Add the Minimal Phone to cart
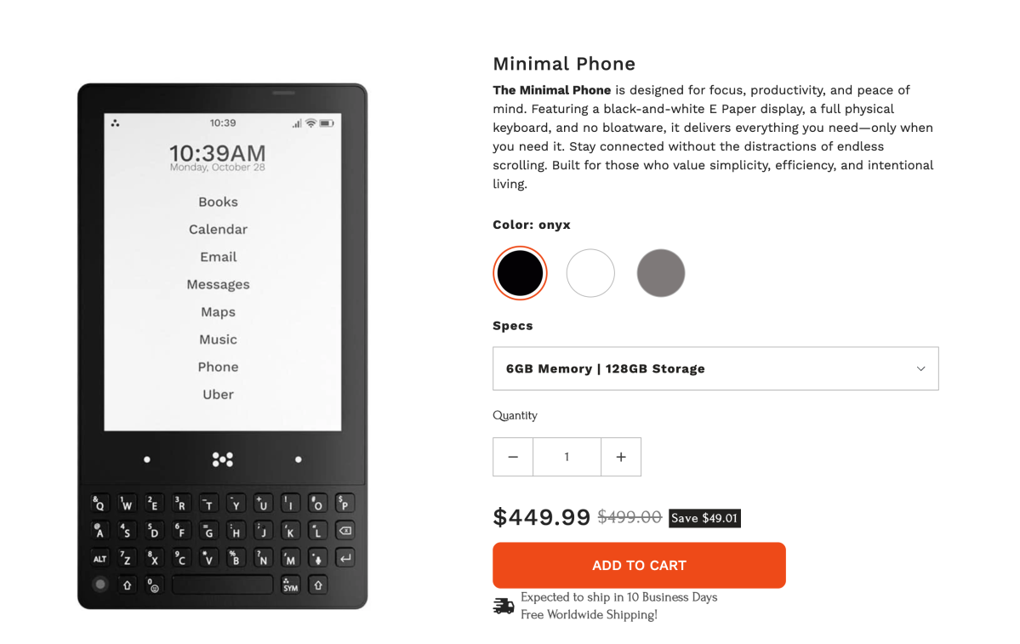Viewport: 1020px width, 644px height. tap(639, 565)
